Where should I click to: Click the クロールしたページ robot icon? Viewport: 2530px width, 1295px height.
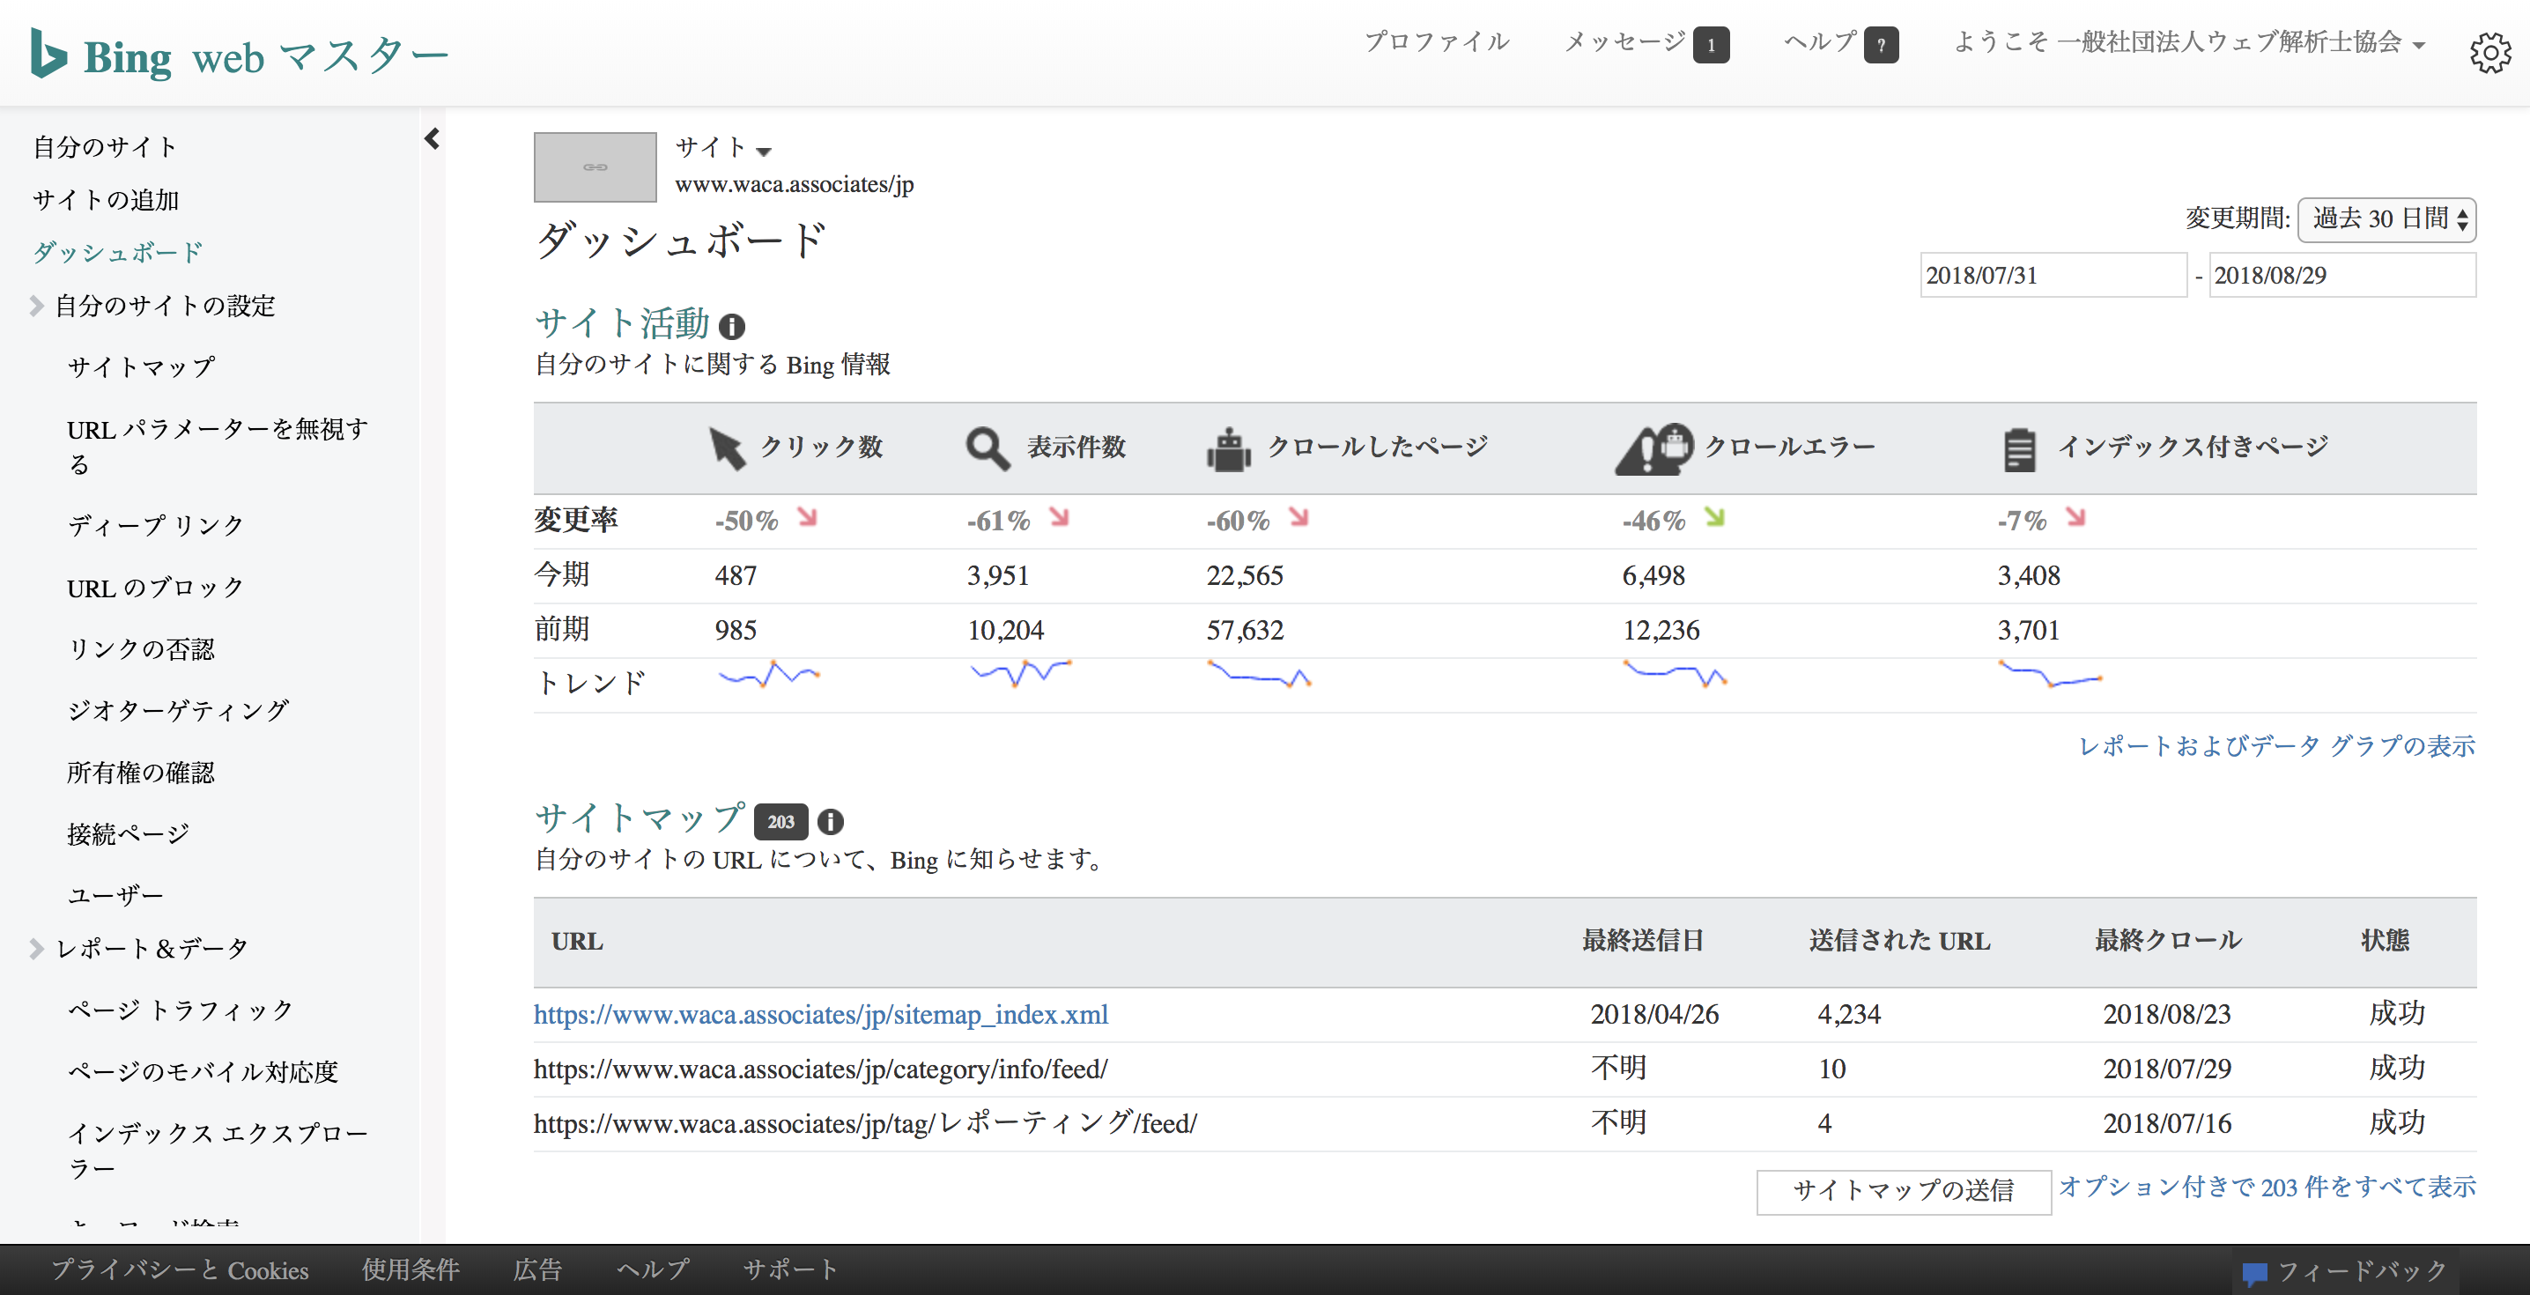(x=1228, y=449)
